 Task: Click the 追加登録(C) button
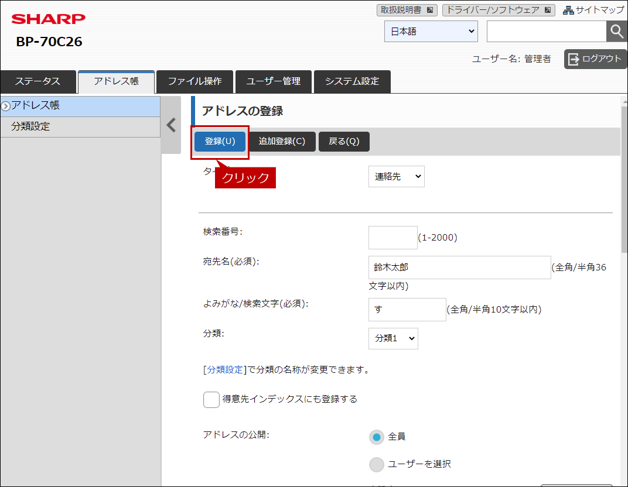click(x=282, y=141)
